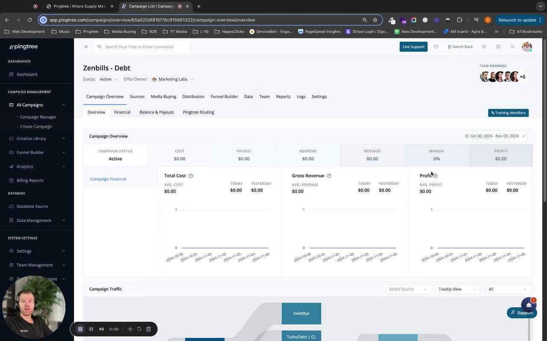The height and width of the screenshot is (341, 547).
Task: Open a new browser tab
Action: pos(199,6)
